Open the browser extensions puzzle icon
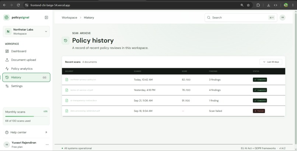 (x=258, y=5)
